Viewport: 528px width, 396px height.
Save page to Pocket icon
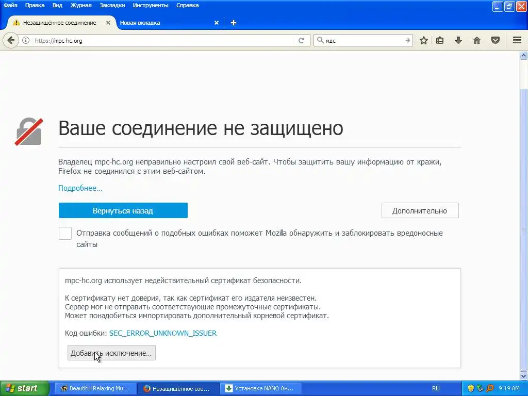point(496,40)
